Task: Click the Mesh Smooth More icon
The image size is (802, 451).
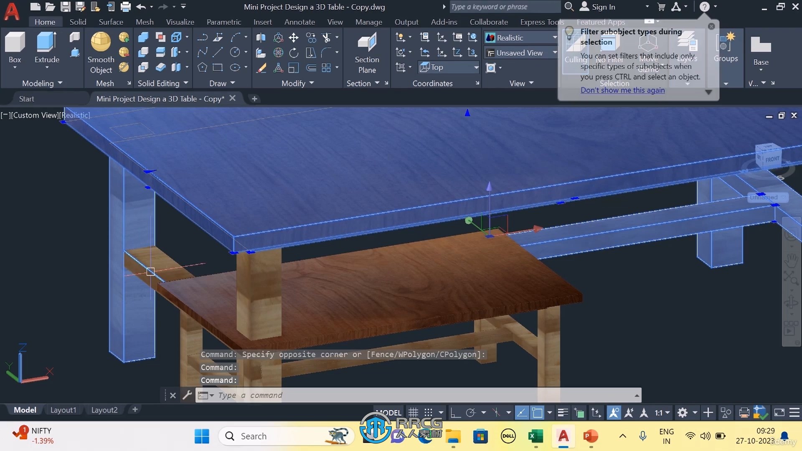Action: [x=124, y=37]
